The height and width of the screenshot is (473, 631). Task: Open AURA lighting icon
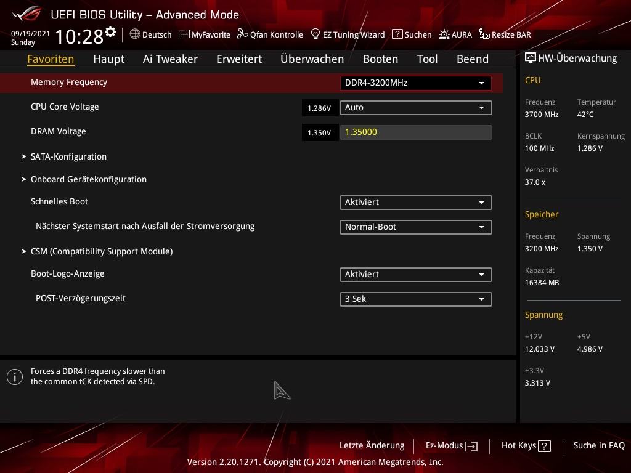444,34
